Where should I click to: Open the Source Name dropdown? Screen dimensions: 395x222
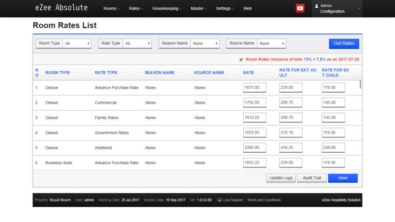pyautogui.click(x=272, y=44)
